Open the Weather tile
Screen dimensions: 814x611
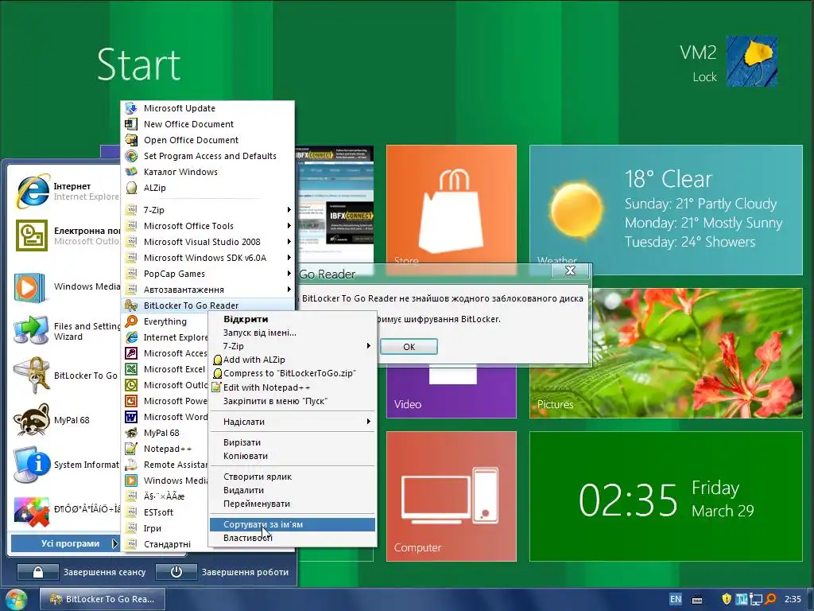pos(666,204)
